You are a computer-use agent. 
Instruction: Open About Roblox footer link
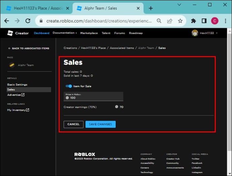coord(148,159)
